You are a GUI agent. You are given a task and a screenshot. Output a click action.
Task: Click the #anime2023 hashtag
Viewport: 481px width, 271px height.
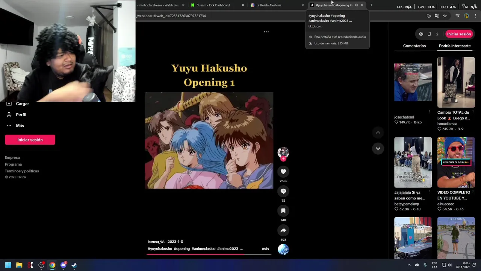(228, 249)
